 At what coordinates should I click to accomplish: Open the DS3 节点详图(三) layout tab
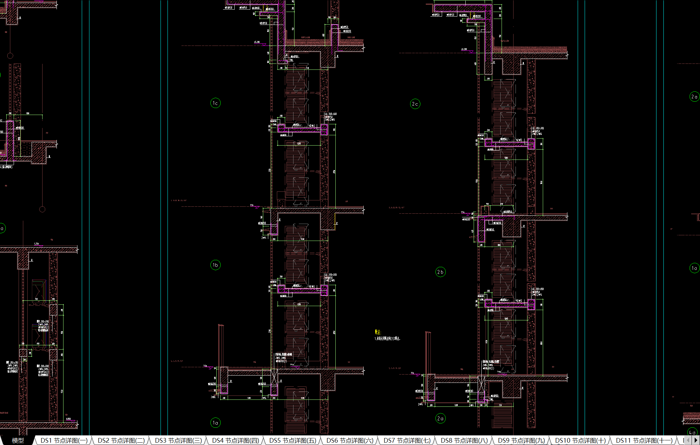178,440
